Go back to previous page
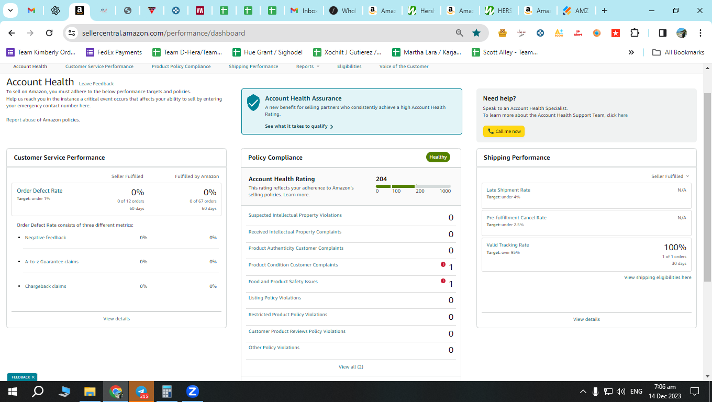 (x=12, y=33)
